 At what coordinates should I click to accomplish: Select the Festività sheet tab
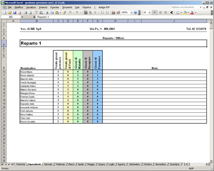pos(20,164)
